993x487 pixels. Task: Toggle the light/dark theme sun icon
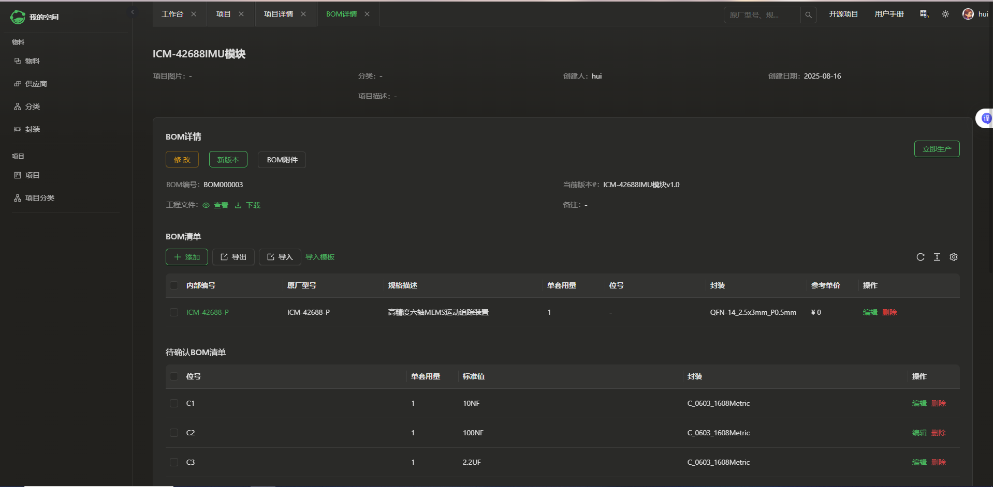(x=945, y=14)
